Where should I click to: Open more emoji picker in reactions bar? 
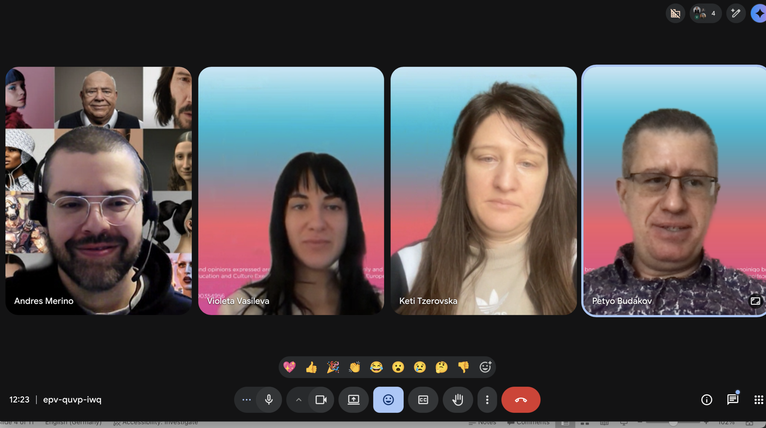point(485,367)
